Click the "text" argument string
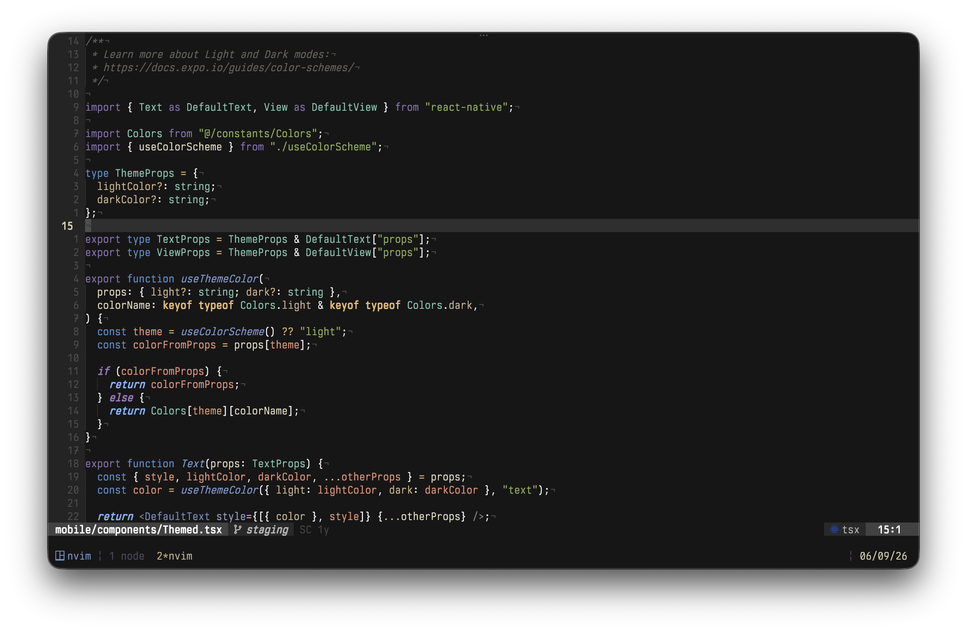 (520, 490)
